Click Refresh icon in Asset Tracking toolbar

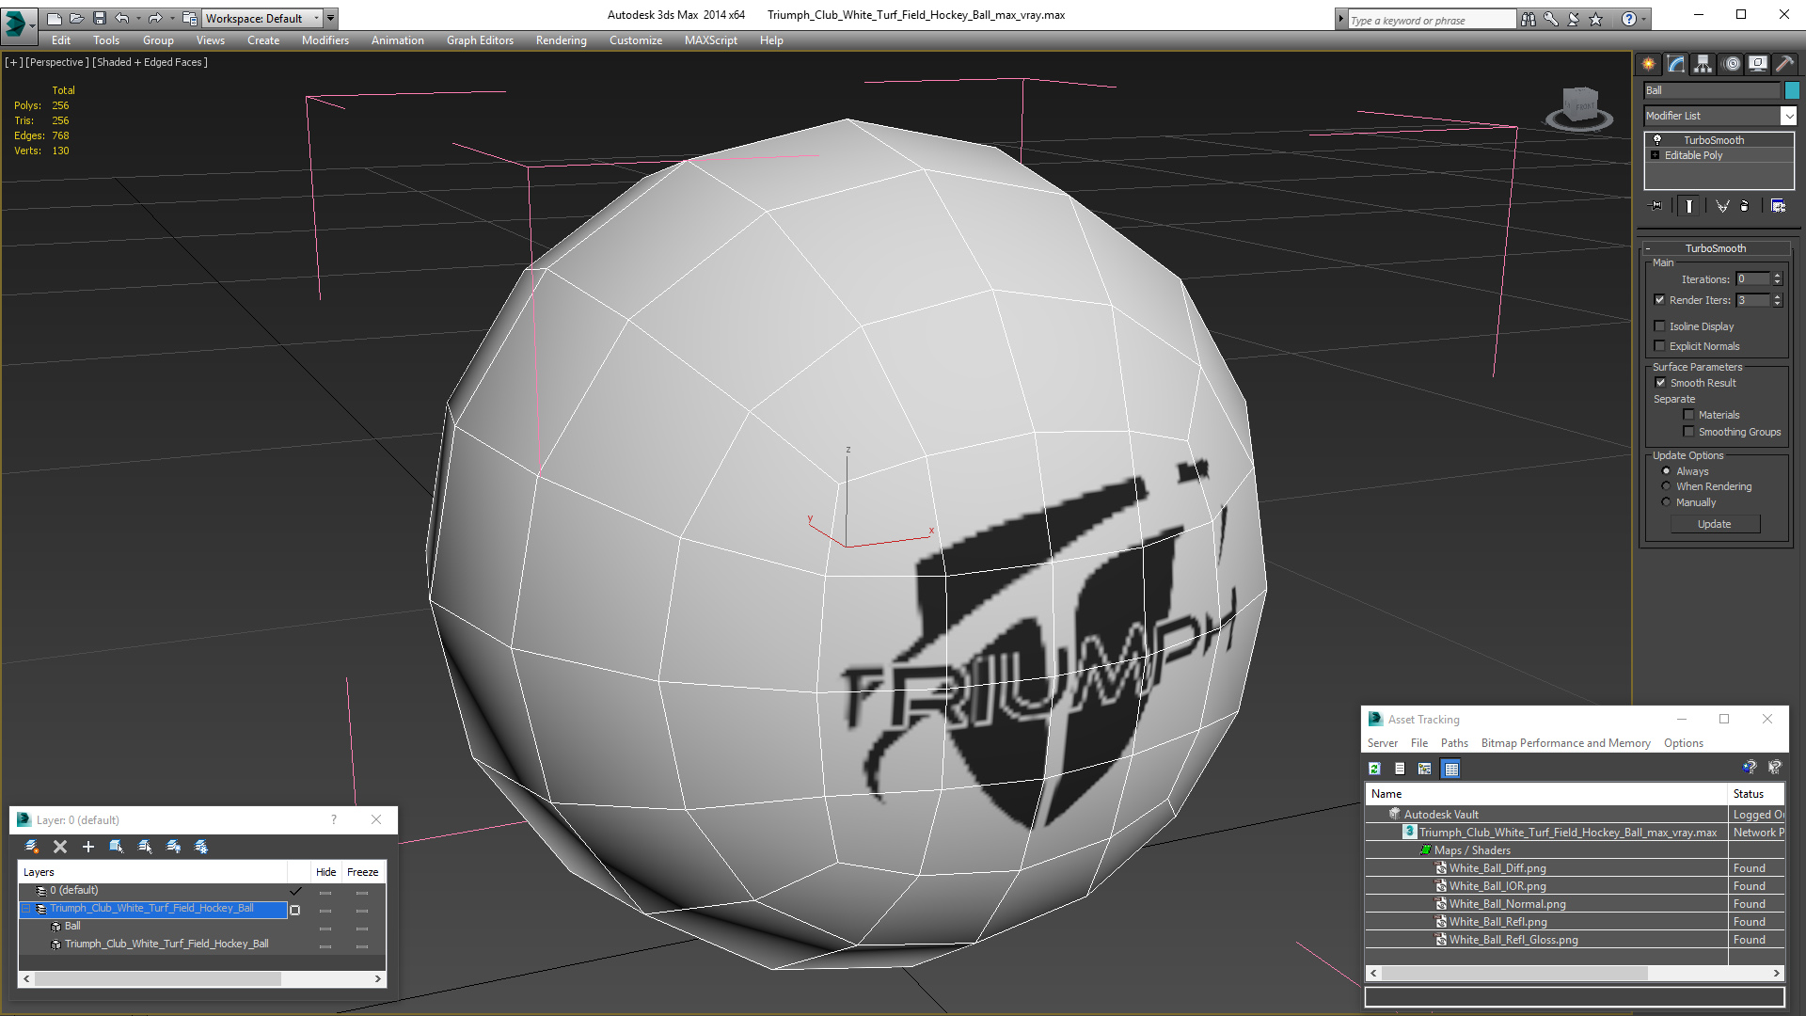click(x=1374, y=769)
